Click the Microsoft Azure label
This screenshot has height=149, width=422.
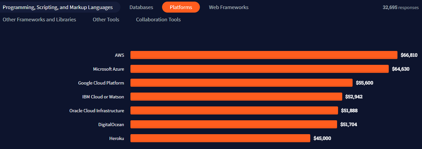click(x=108, y=69)
